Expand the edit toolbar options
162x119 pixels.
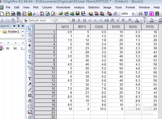click(x=18, y=22)
